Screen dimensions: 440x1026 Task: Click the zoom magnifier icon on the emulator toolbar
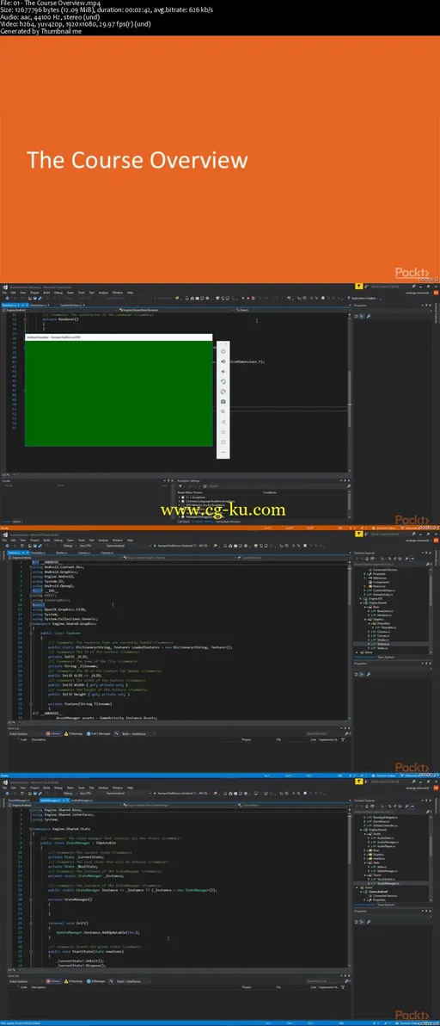coord(223,411)
